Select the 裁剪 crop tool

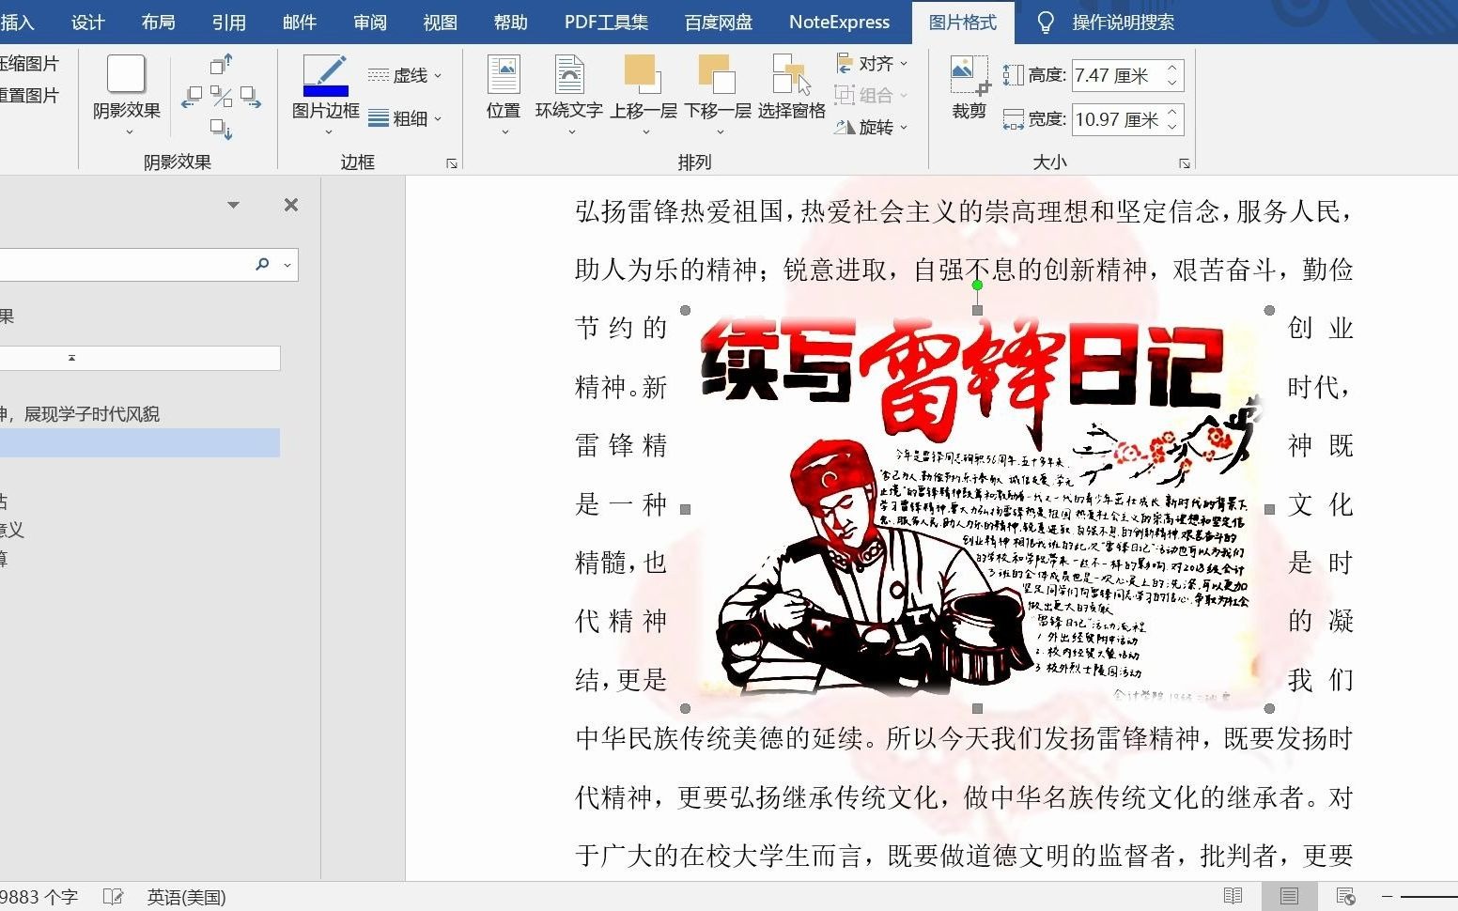click(x=969, y=87)
